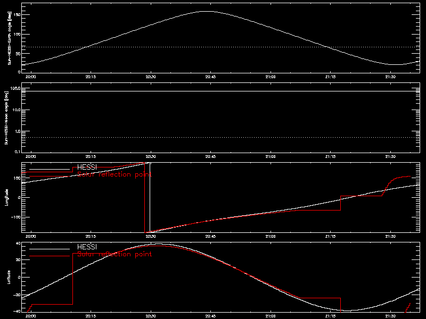The height and width of the screenshot is (319, 426).
Task: Click the -20 tick on Latitude axis
Action: (17, 295)
